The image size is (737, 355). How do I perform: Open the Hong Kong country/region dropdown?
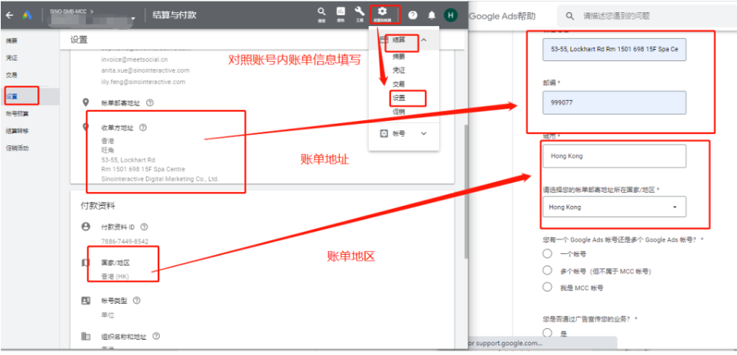pos(614,207)
